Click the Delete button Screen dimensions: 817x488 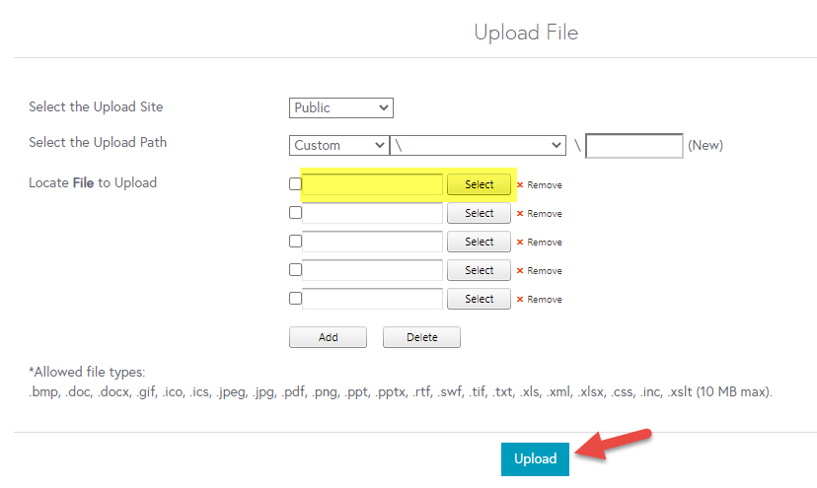coord(421,337)
